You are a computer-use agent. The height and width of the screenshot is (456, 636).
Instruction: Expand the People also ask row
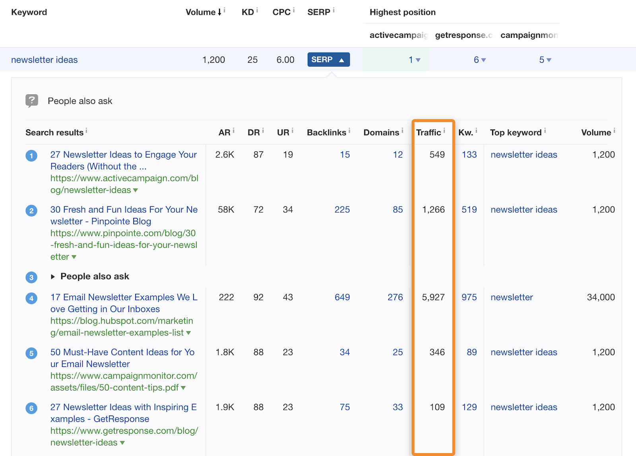tap(53, 276)
